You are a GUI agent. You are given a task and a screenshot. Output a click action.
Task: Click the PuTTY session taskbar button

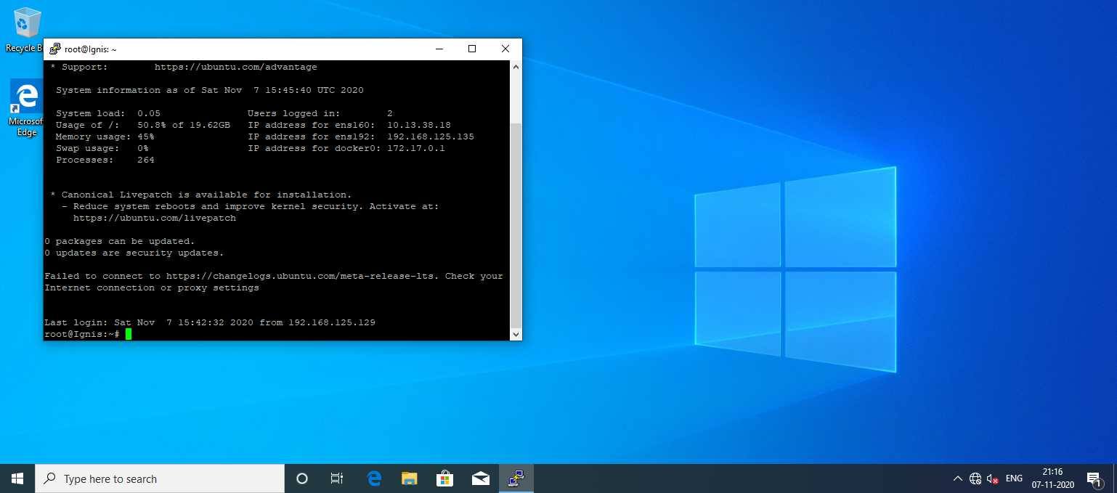(516, 478)
